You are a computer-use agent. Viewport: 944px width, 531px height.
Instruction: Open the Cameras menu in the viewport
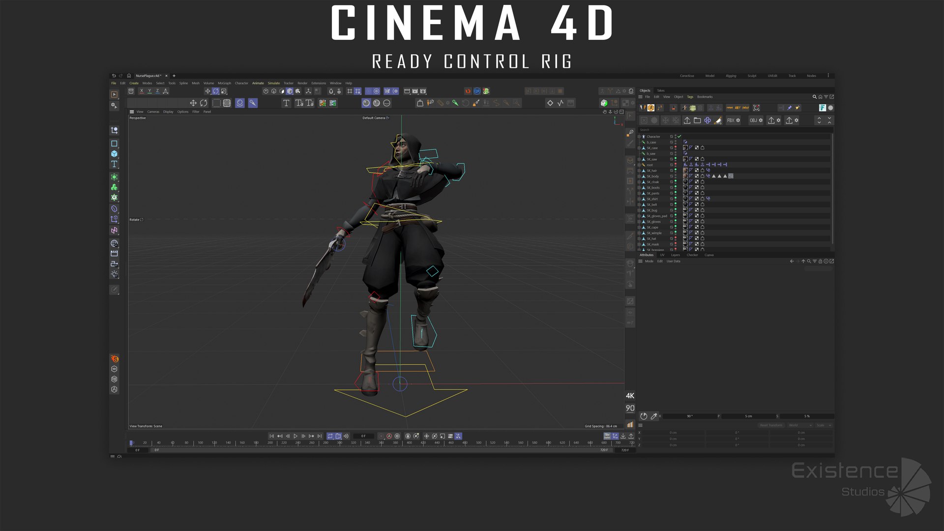click(x=153, y=112)
